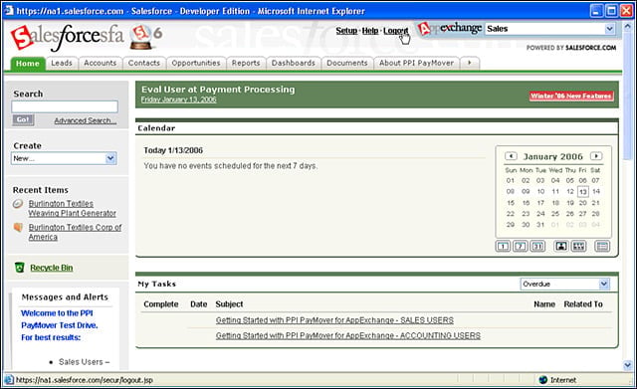Click inside the sidebar Search field
This screenshot has width=637, height=389.
[65, 106]
